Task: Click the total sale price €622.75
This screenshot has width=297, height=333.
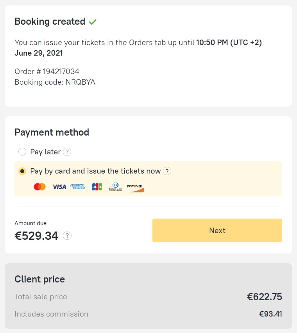Action: (x=265, y=297)
